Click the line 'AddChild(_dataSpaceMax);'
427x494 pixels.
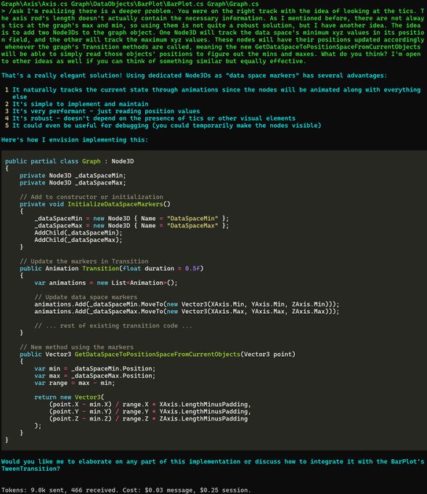[x=78, y=240]
